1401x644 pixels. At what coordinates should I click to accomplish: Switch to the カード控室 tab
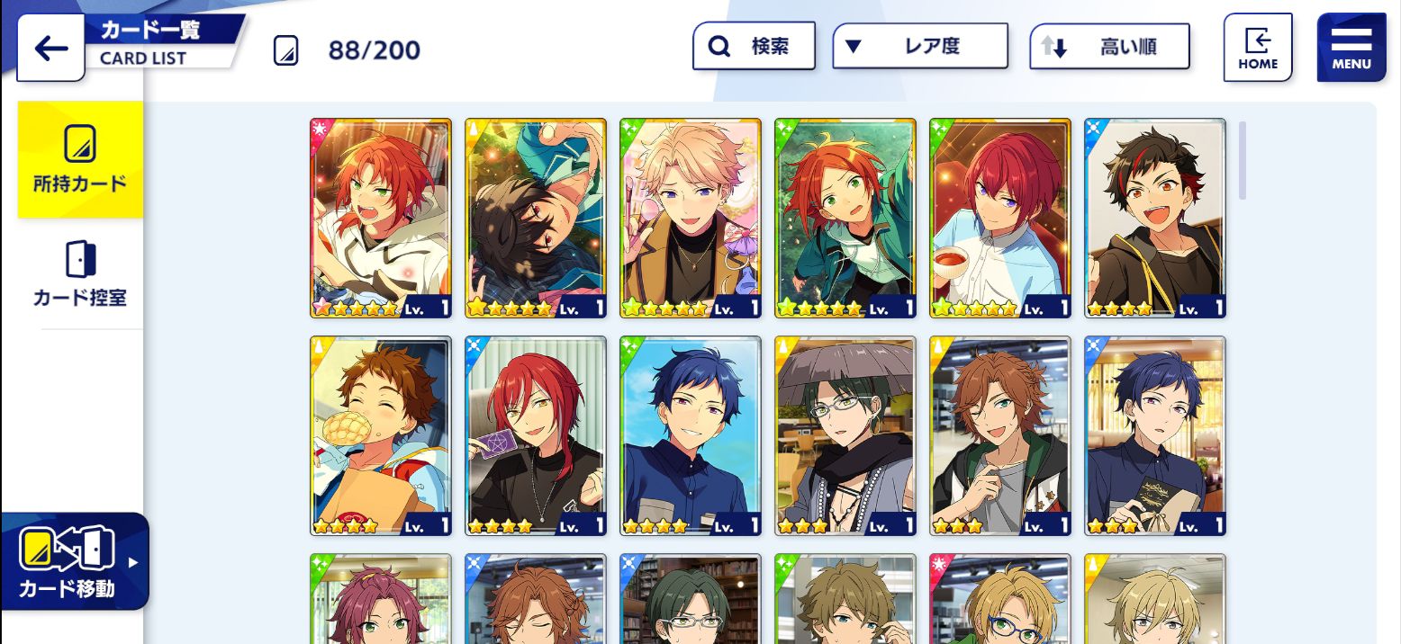pyautogui.click(x=80, y=274)
